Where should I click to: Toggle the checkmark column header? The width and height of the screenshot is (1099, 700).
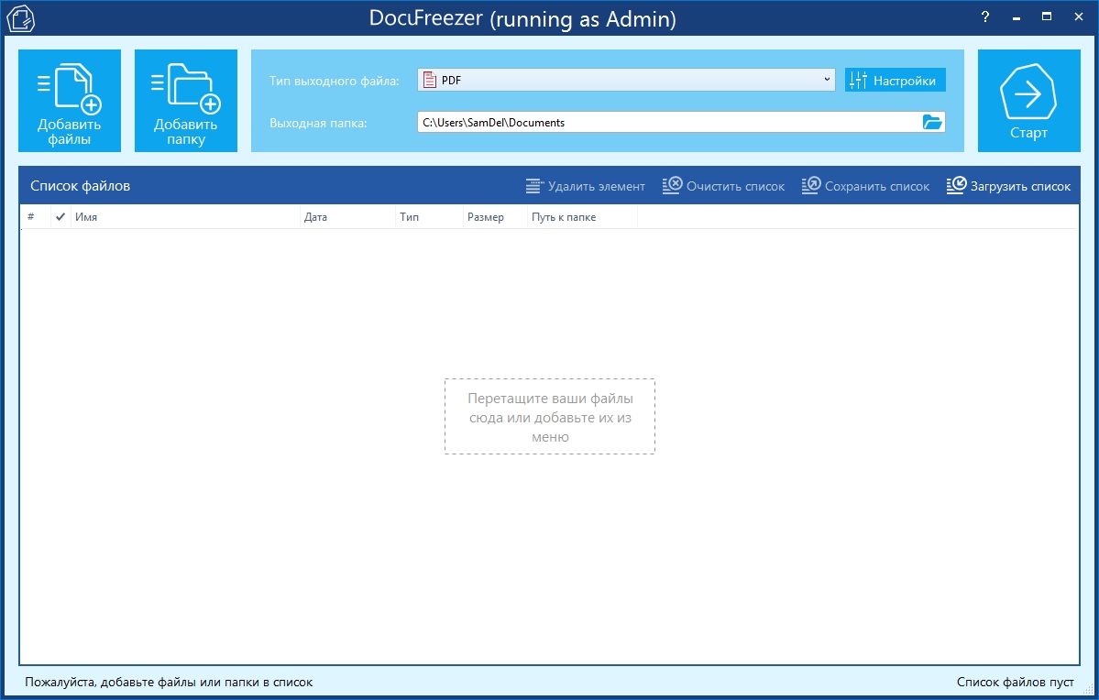pyautogui.click(x=60, y=217)
